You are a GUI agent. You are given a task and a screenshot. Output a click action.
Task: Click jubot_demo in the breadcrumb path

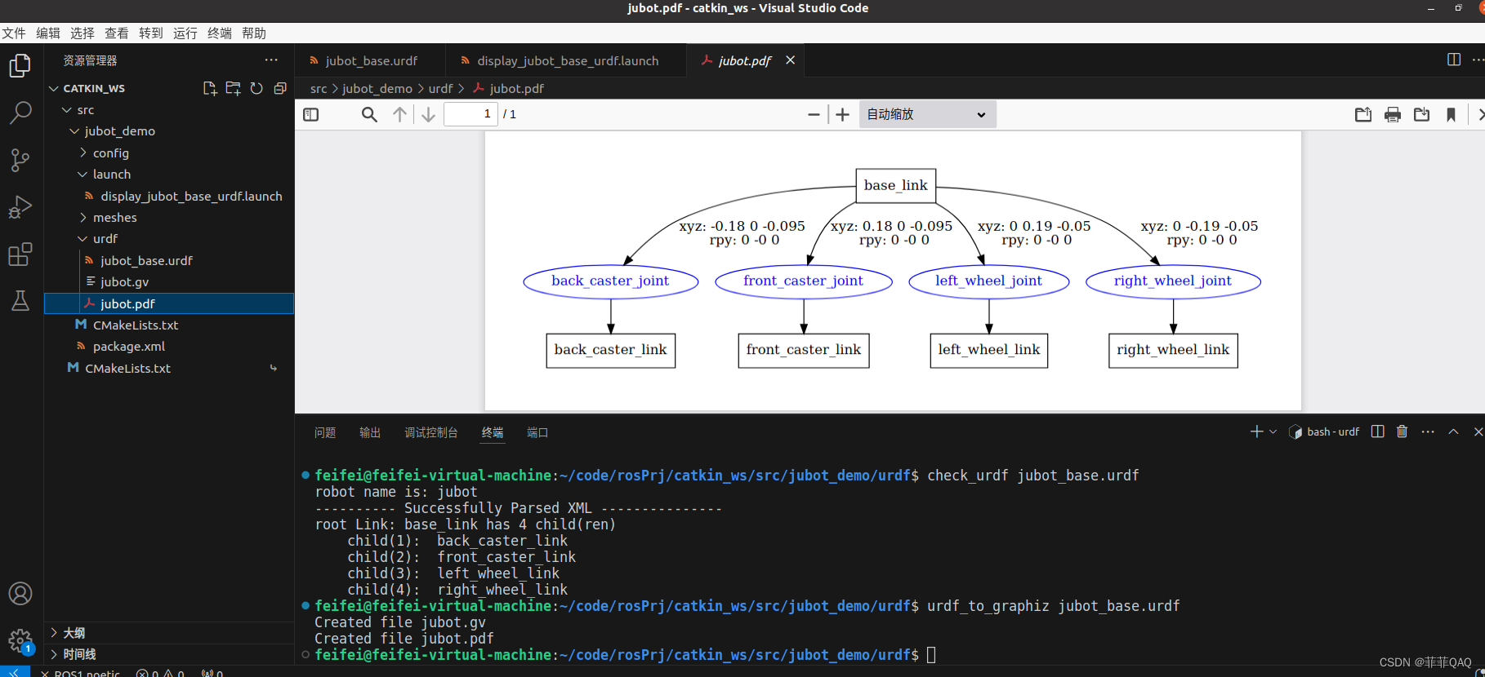(x=377, y=88)
